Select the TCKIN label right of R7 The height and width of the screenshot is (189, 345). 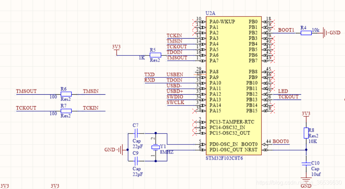pyautogui.click(x=91, y=108)
